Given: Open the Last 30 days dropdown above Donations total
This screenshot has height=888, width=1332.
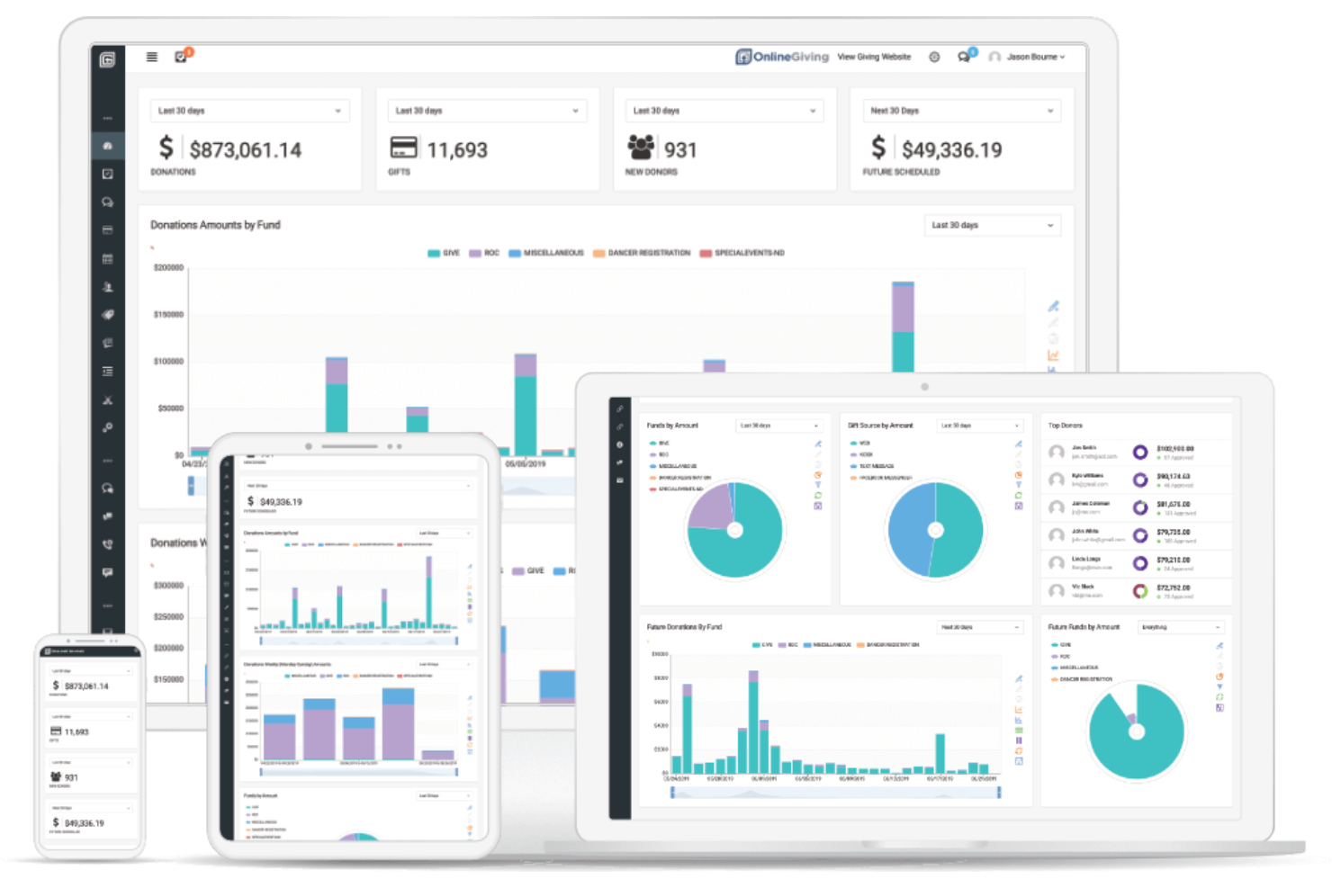Looking at the screenshot, I should pyautogui.click(x=250, y=110).
